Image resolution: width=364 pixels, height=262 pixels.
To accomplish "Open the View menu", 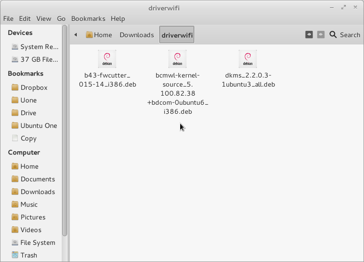I will point(44,19).
